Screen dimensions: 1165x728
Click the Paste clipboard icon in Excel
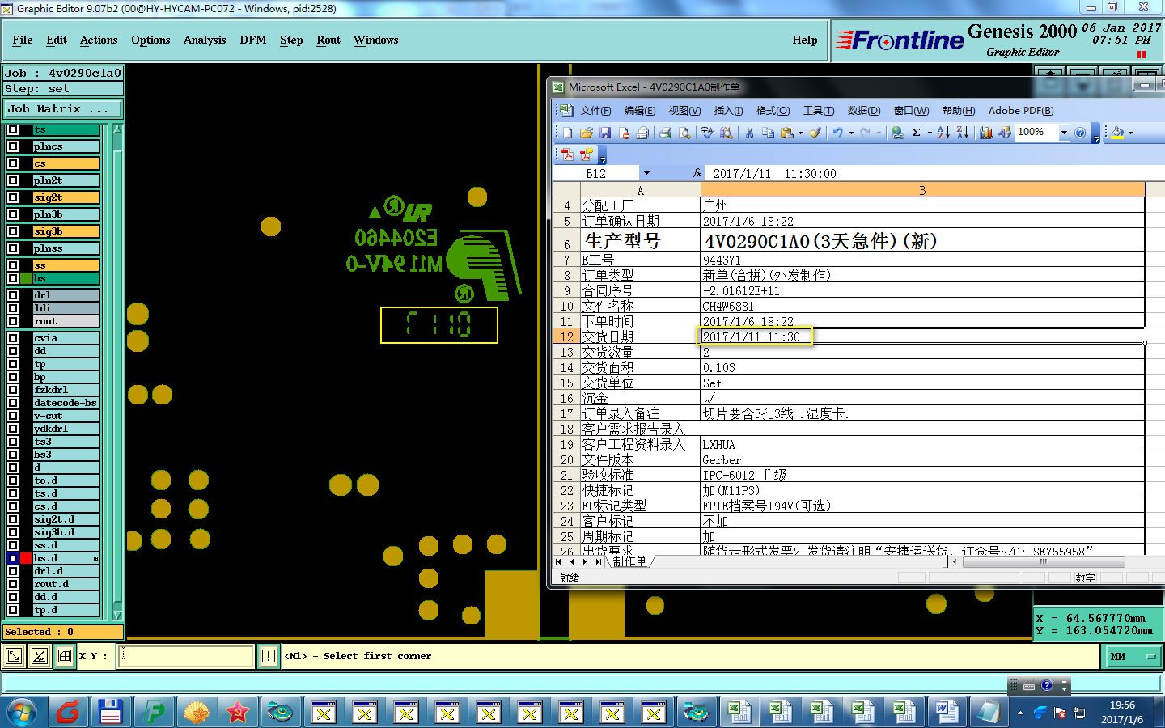[786, 133]
